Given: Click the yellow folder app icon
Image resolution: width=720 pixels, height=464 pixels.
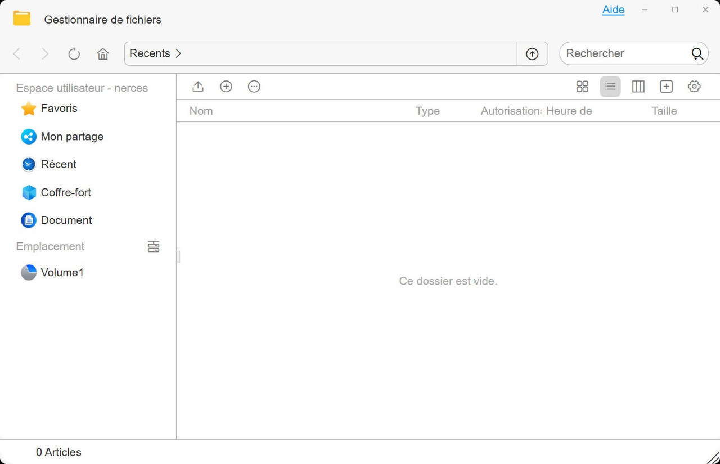Looking at the screenshot, I should click(x=22, y=19).
